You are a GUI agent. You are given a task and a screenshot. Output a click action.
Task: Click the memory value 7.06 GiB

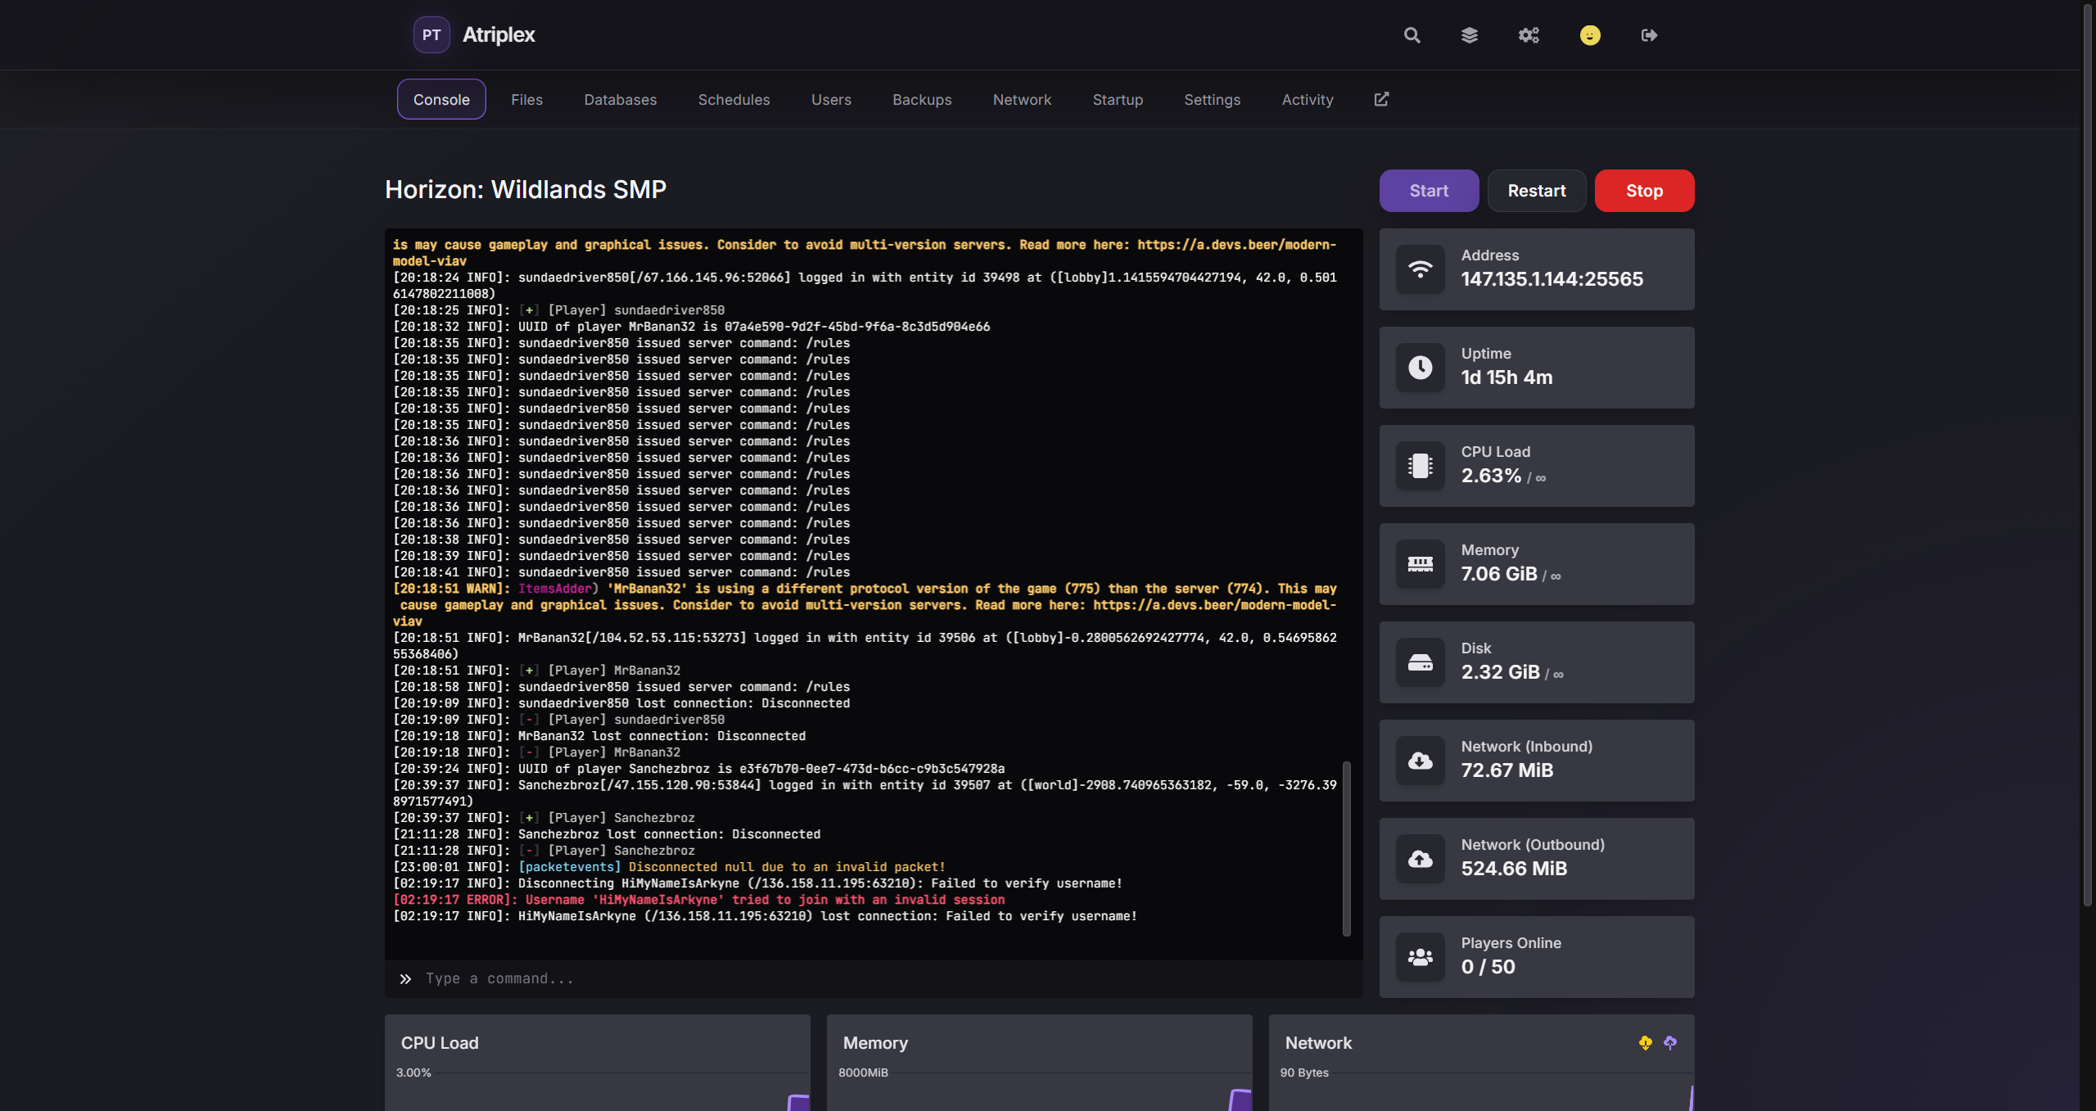pyautogui.click(x=1499, y=574)
